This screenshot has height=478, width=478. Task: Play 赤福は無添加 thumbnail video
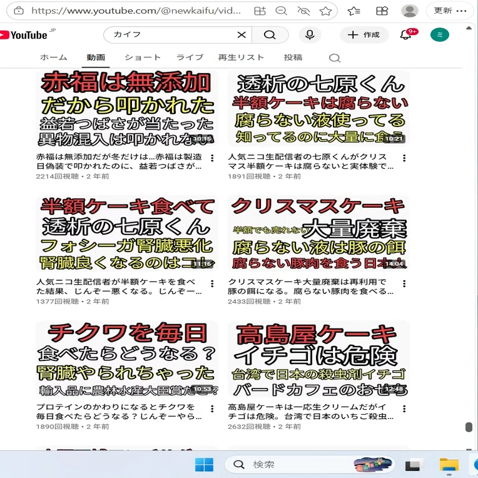click(x=127, y=108)
